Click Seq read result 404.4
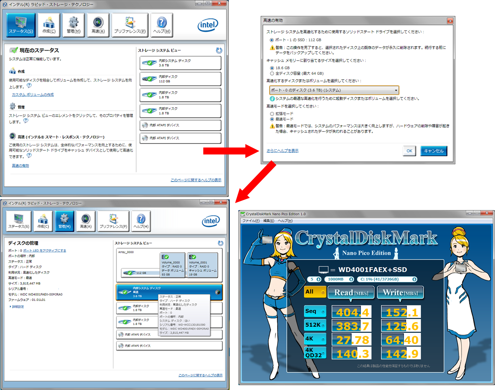The width and height of the screenshot is (495, 390). pos(352,312)
